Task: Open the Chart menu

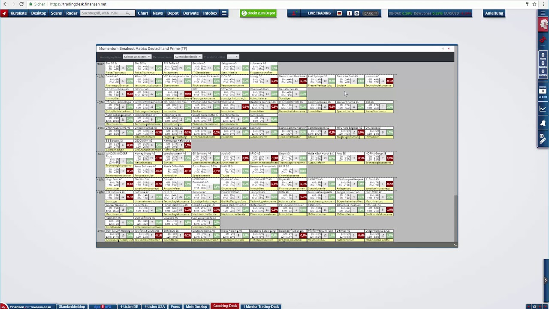Action: (x=143, y=13)
